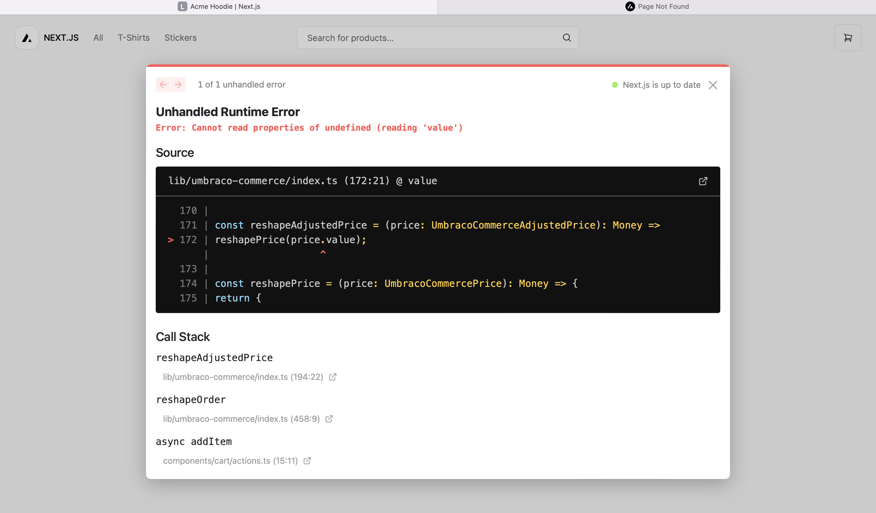Click source header lib/umbraco-commerce/index.ts (172:21)
The image size is (876, 513).
(x=303, y=181)
